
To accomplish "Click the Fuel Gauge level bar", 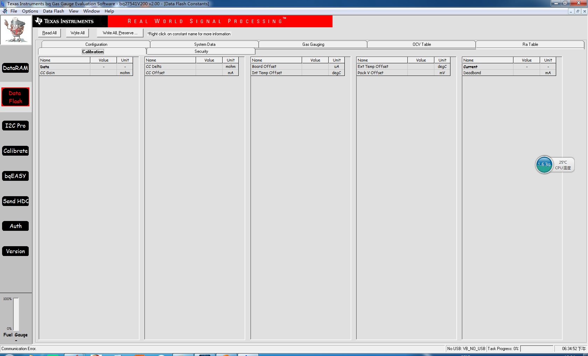I will [x=16, y=314].
